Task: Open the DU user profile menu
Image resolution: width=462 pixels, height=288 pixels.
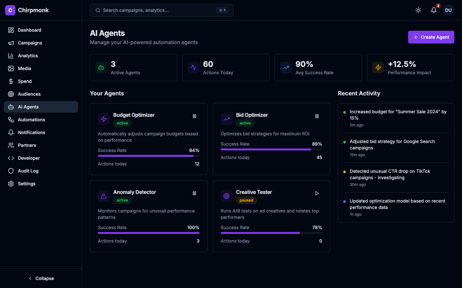Action: coord(448,10)
